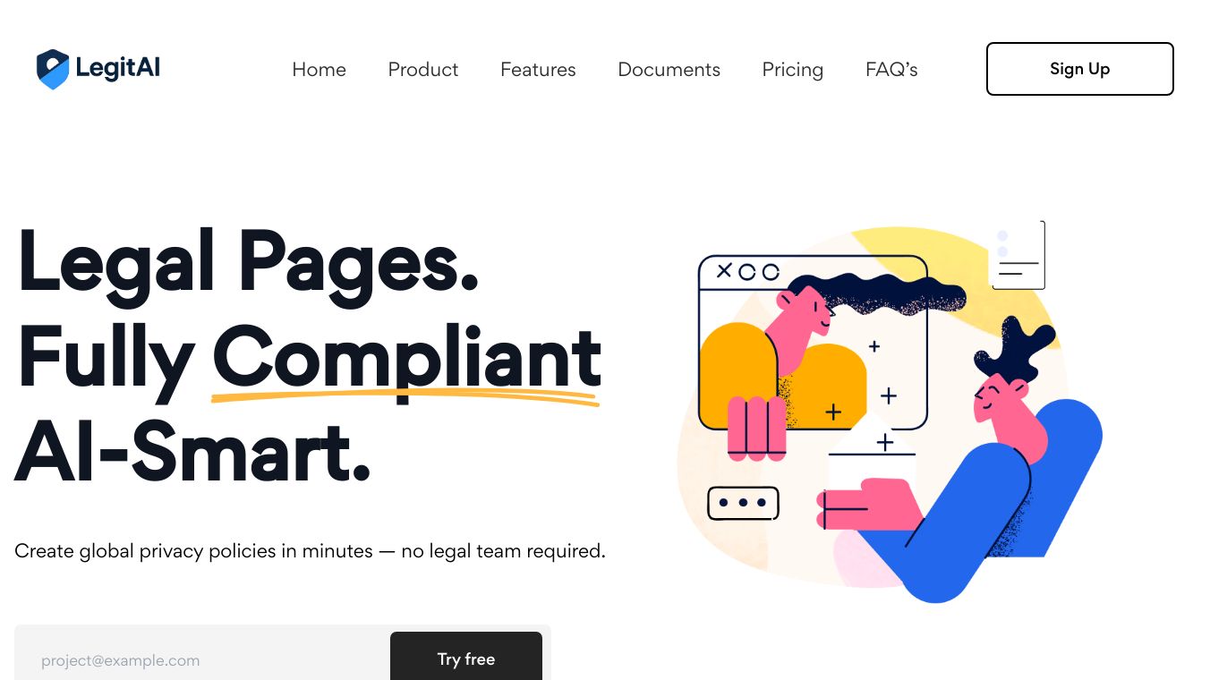The height and width of the screenshot is (680, 1210).
Task: Click the underlined Compliant headline word
Action: [x=406, y=358]
